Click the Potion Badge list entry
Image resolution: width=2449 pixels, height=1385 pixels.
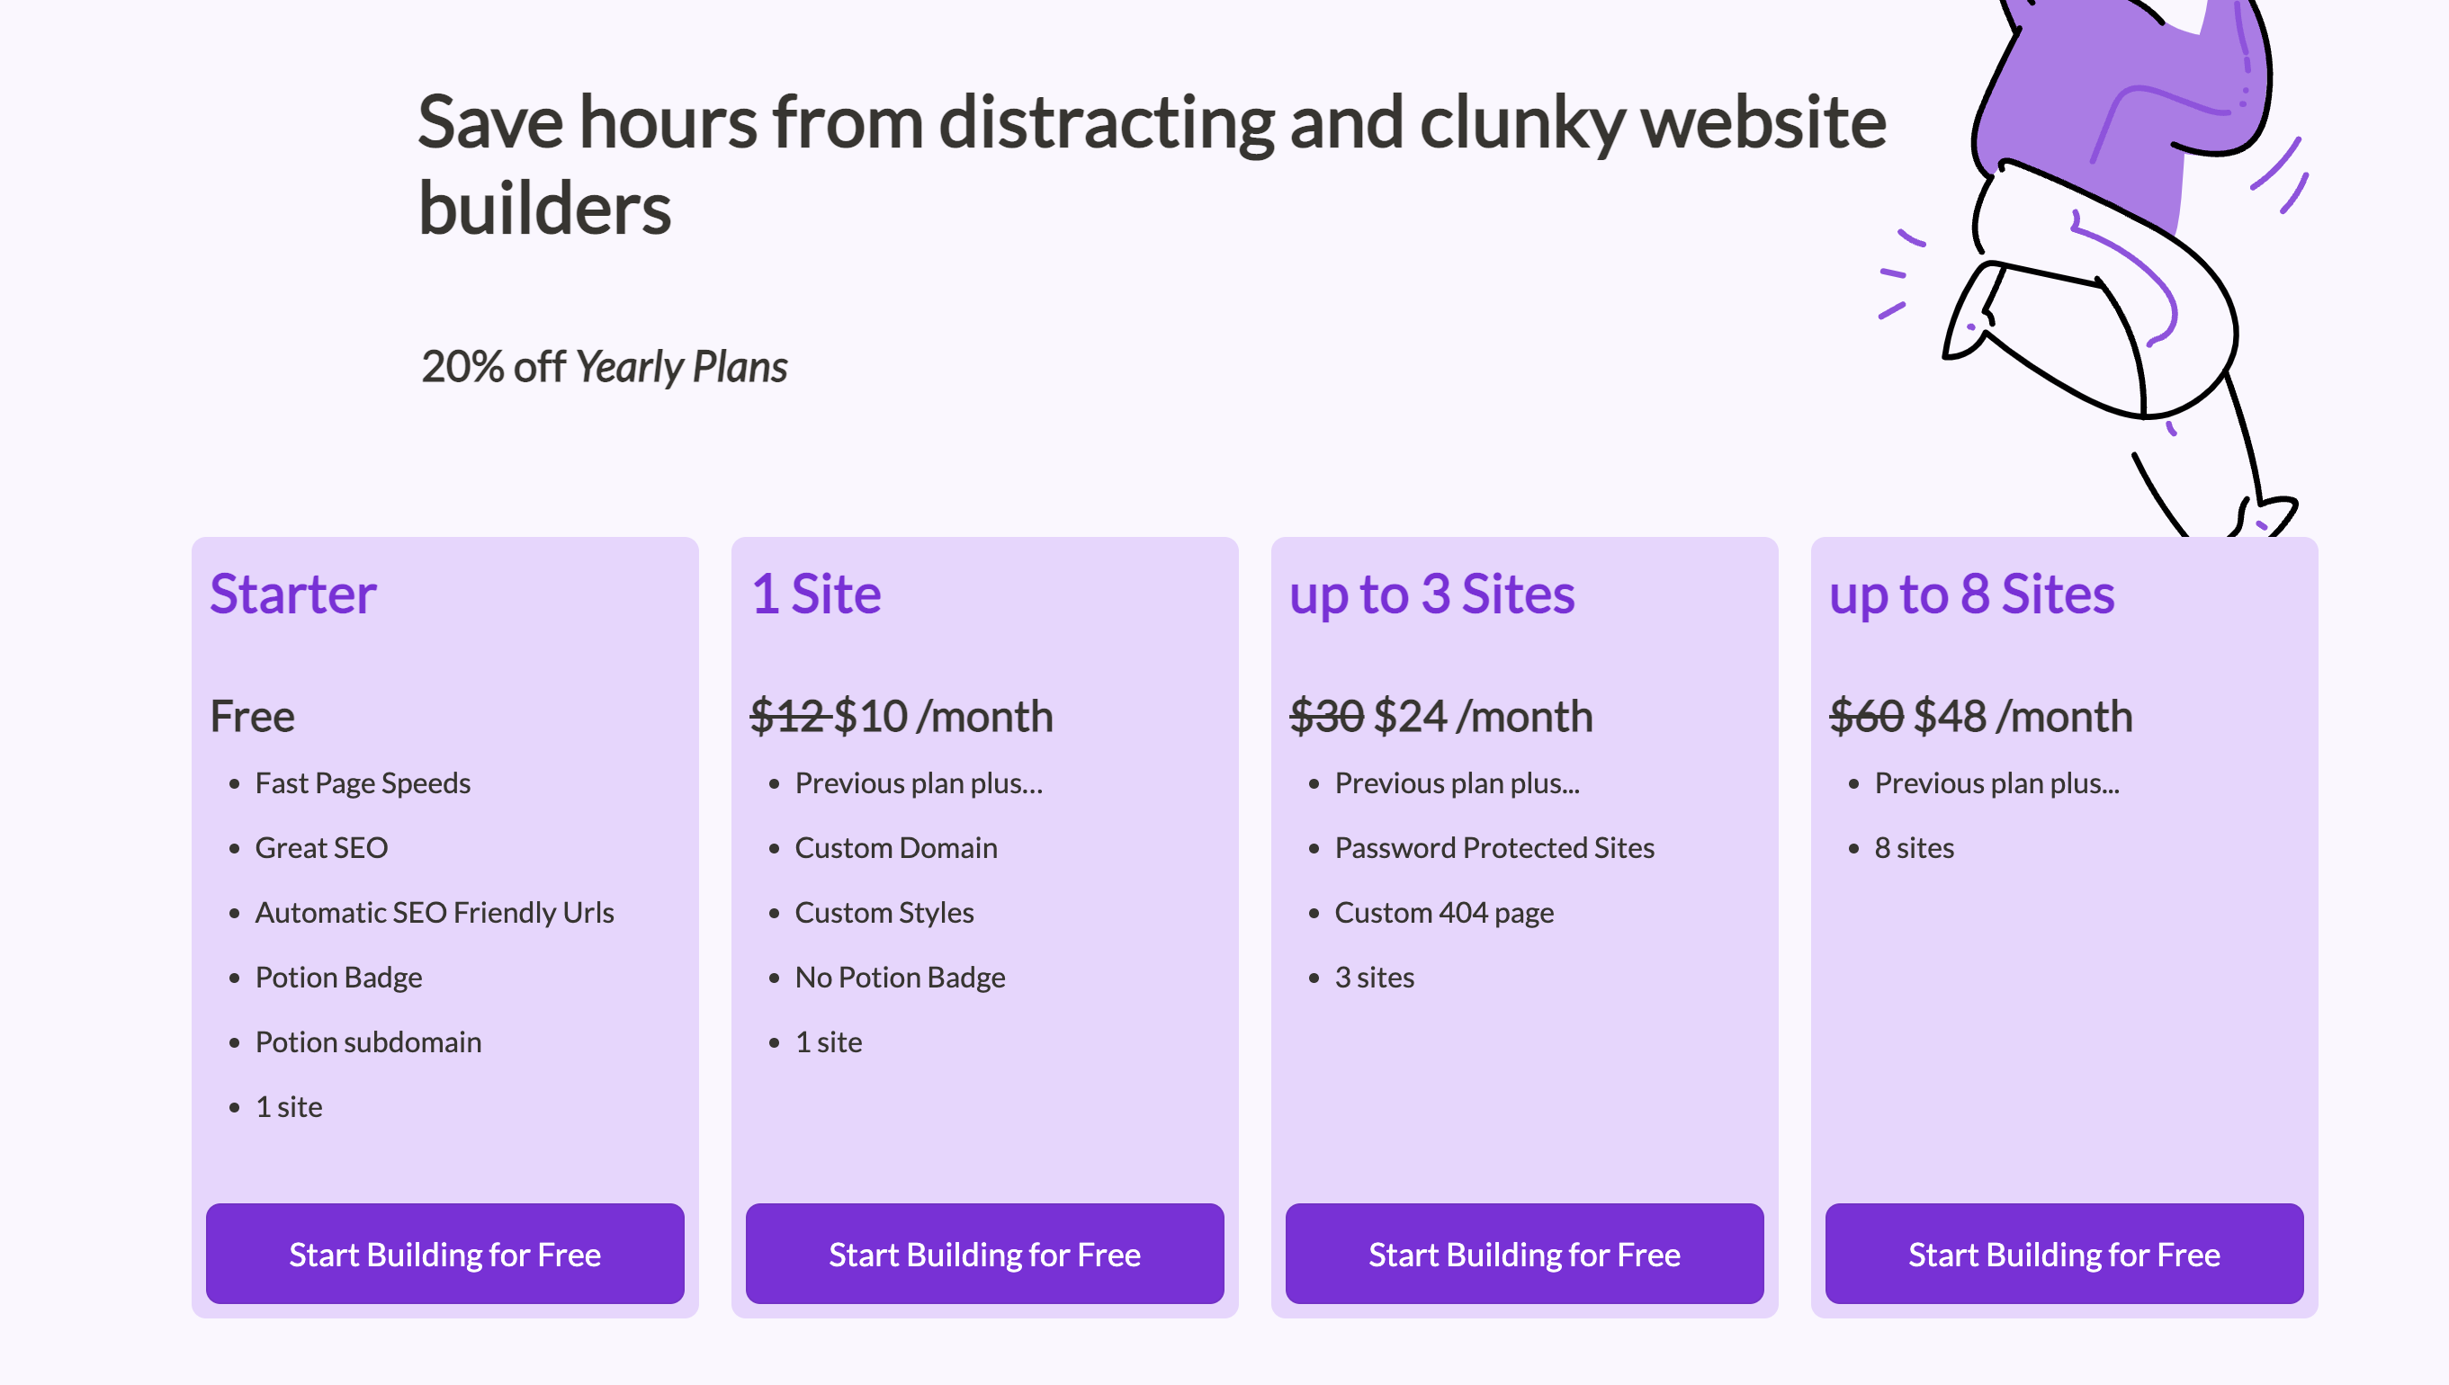coord(338,976)
